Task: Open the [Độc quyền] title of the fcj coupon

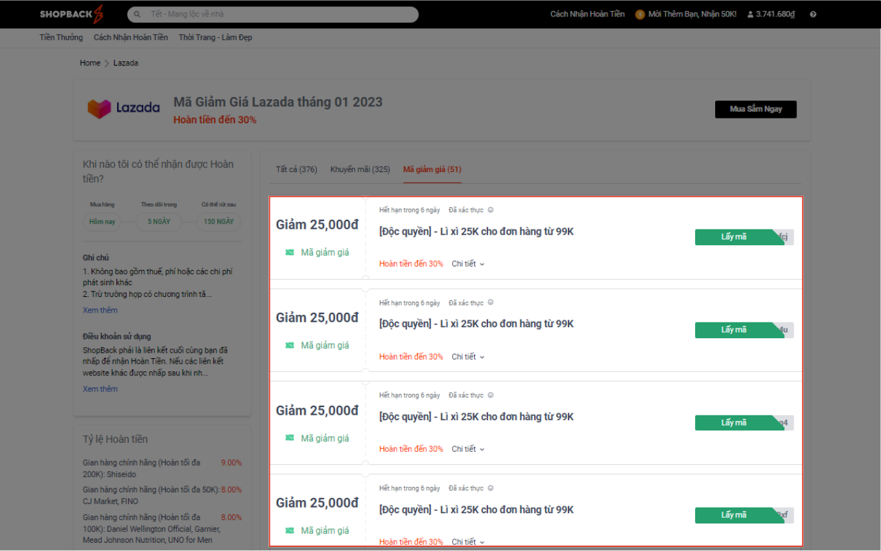Action: tap(476, 231)
